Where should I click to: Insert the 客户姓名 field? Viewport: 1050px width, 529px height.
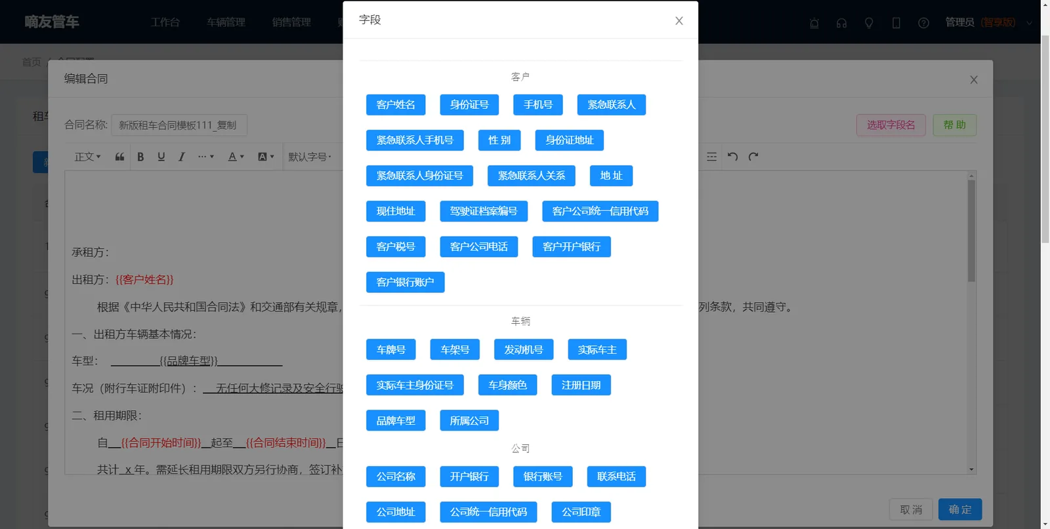tap(396, 105)
